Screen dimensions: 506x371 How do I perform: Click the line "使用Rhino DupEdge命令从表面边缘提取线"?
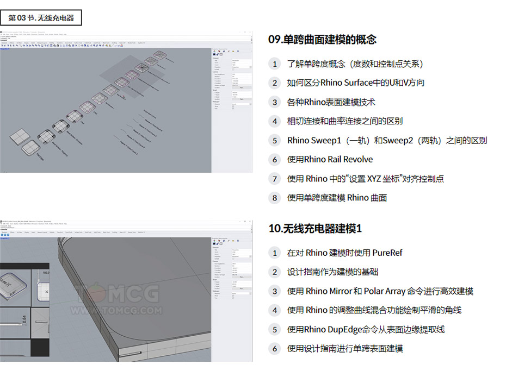pos(366,330)
